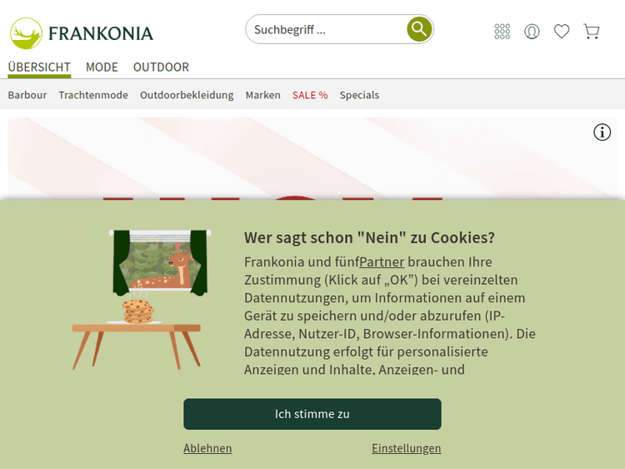Click the banner info icon

pos(602,132)
